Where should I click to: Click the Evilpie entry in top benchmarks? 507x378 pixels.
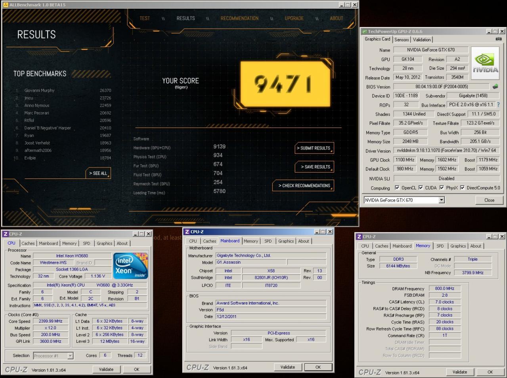[x=30, y=158]
